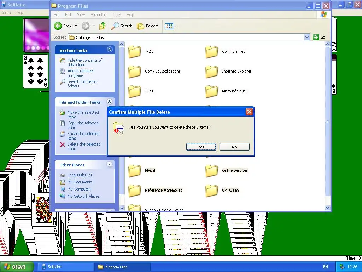Click the system tray notification icon
This screenshot has width=362, height=272.
point(342,267)
